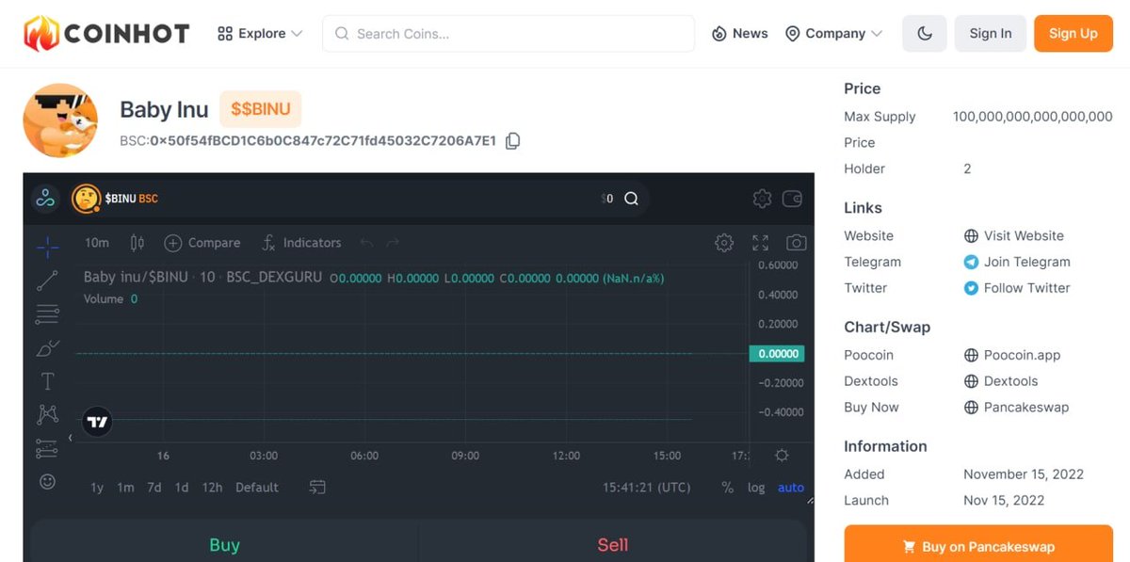Open the Explore dropdown menu
Viewport: 1130px width, 562px height.
pyautogui.click(x=260, y=33)
